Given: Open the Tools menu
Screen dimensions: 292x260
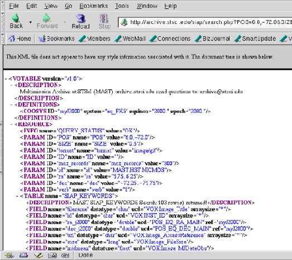Looking at the screenshot, I should 122,6.
